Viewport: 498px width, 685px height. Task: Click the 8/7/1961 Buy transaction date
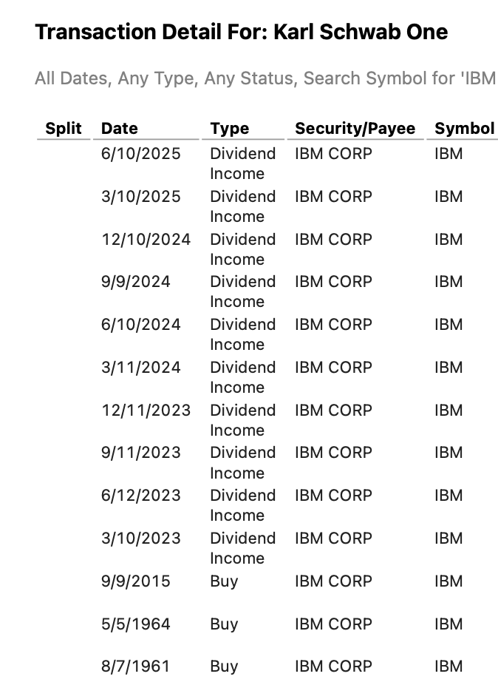[x=135, y=667]
